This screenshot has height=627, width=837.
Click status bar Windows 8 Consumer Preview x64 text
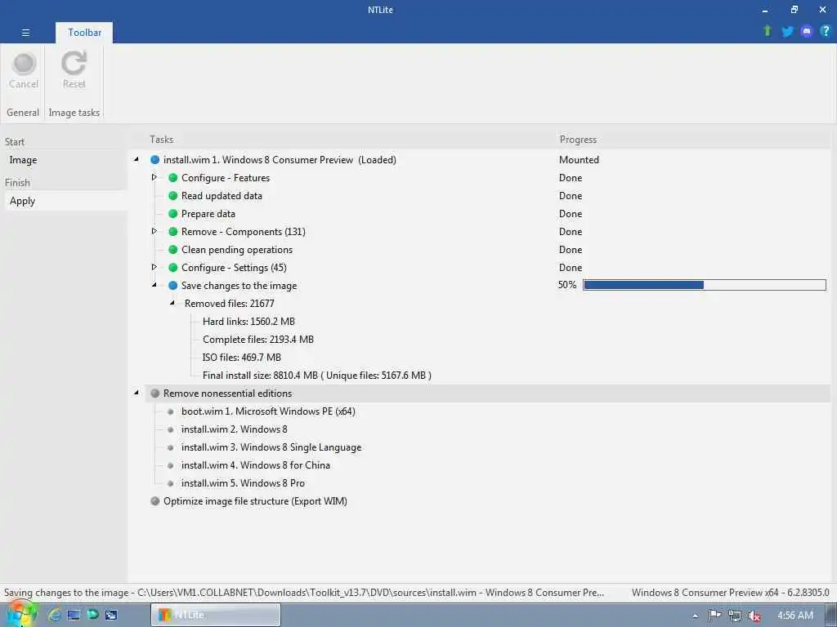[x=730, y=593]
